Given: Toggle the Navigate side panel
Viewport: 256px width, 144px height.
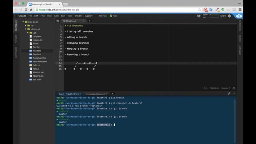Looking at the screenshot, I should (16, 39).
